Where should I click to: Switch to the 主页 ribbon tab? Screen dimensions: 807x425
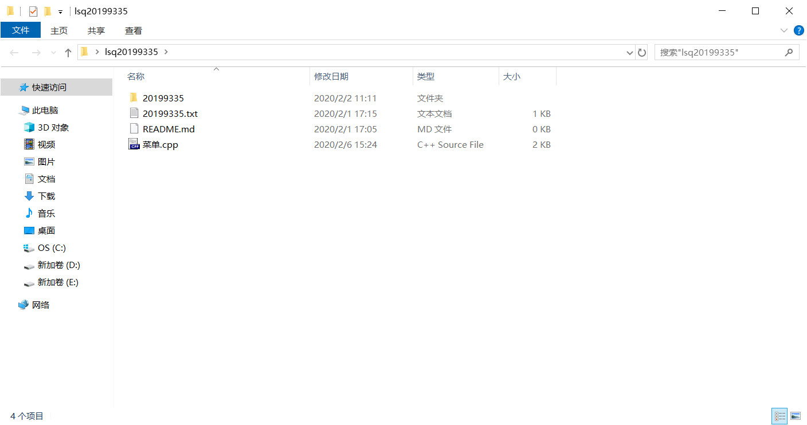[59, 30]
